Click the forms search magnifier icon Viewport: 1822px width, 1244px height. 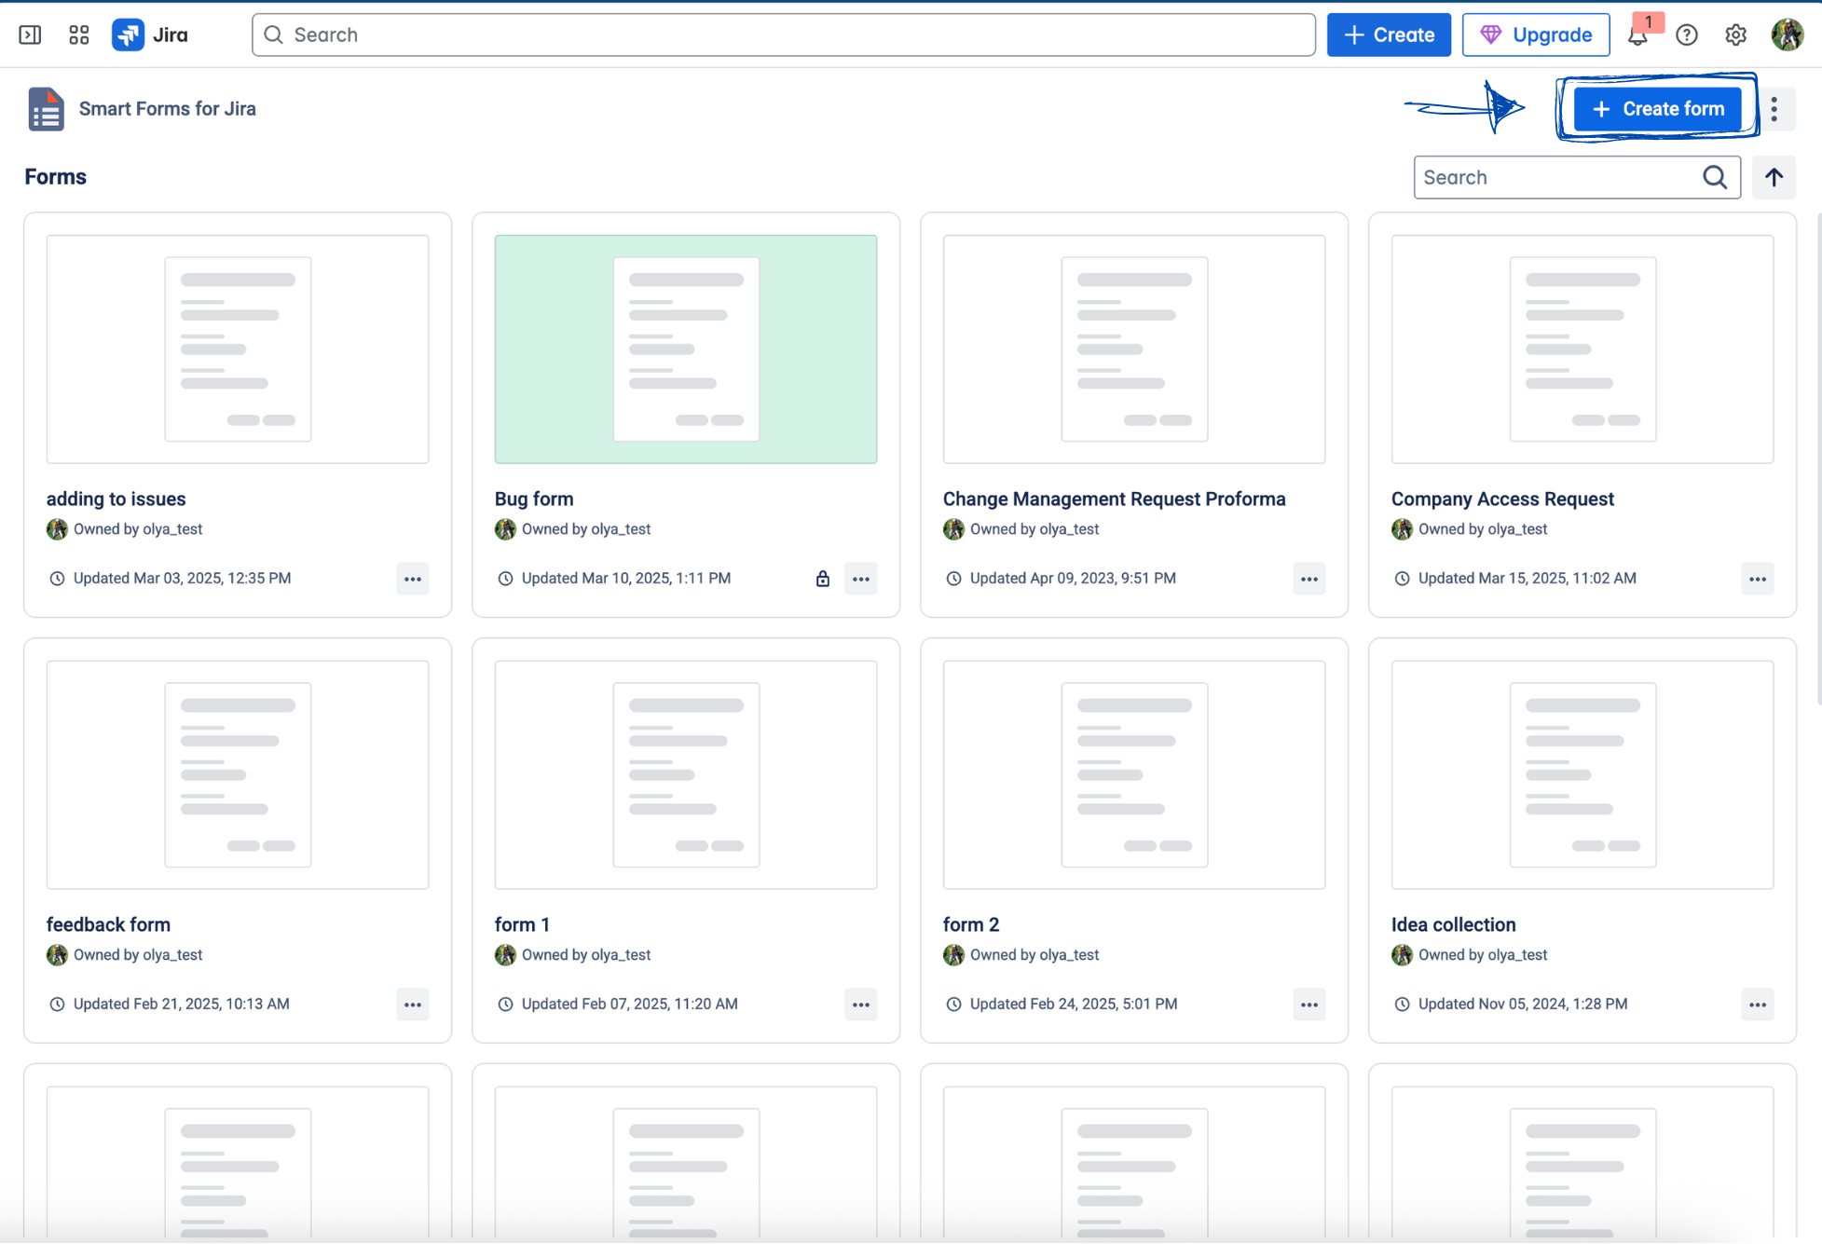pyautogui.click(x=1715, y=177)
